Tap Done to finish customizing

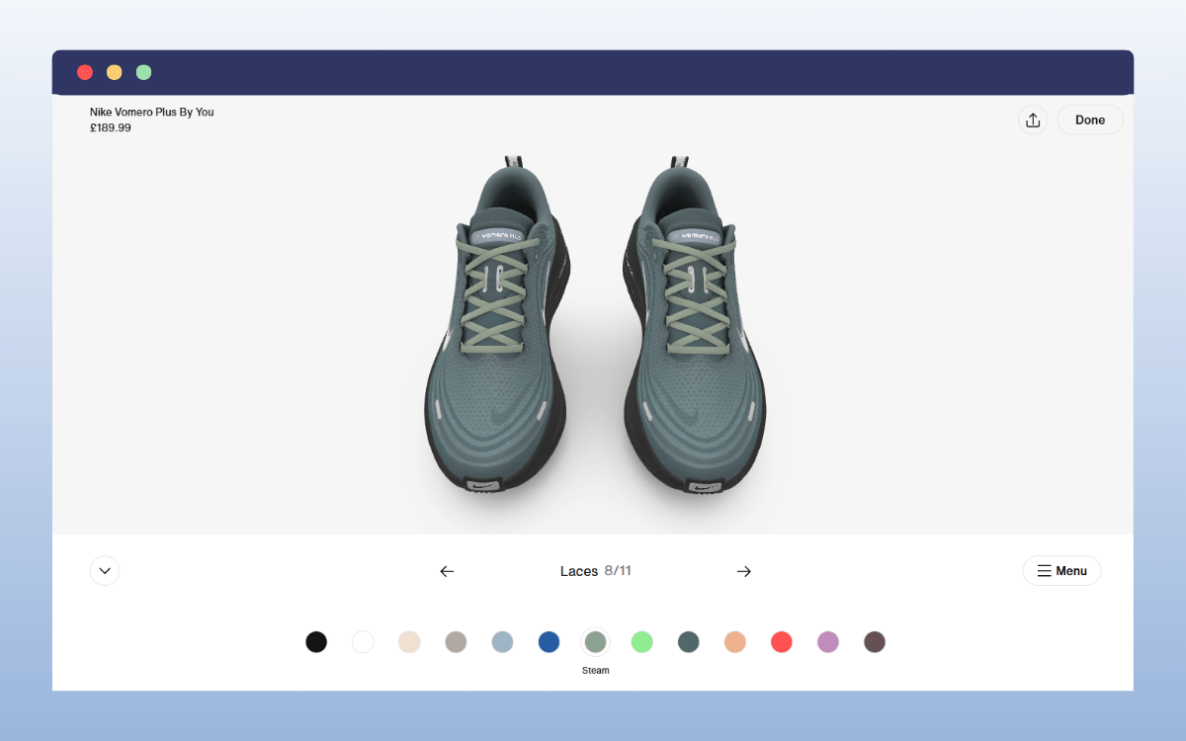pos(1090,120)
